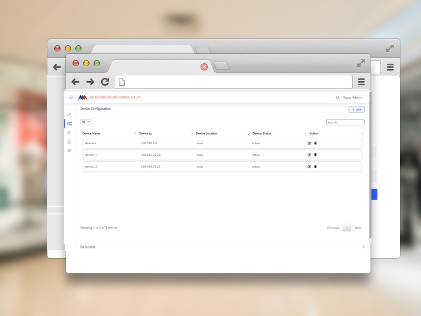Image resolution: width=421 pixels, height=316 pixels.
Task: Delete the device_1 entry
Action: tap(316, 155)
